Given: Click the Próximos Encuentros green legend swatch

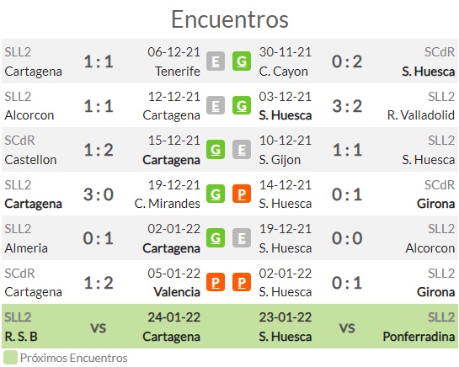Looking at the screenshot, I should (x=10, y=358).
